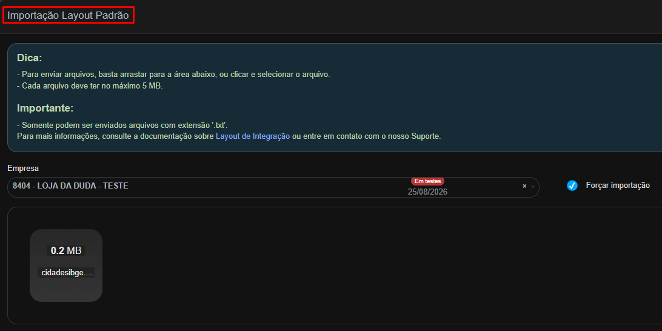662x331 pixels.
Task: Select the cidadesibge file thumbnail
Action: click(x=66, y=266)
